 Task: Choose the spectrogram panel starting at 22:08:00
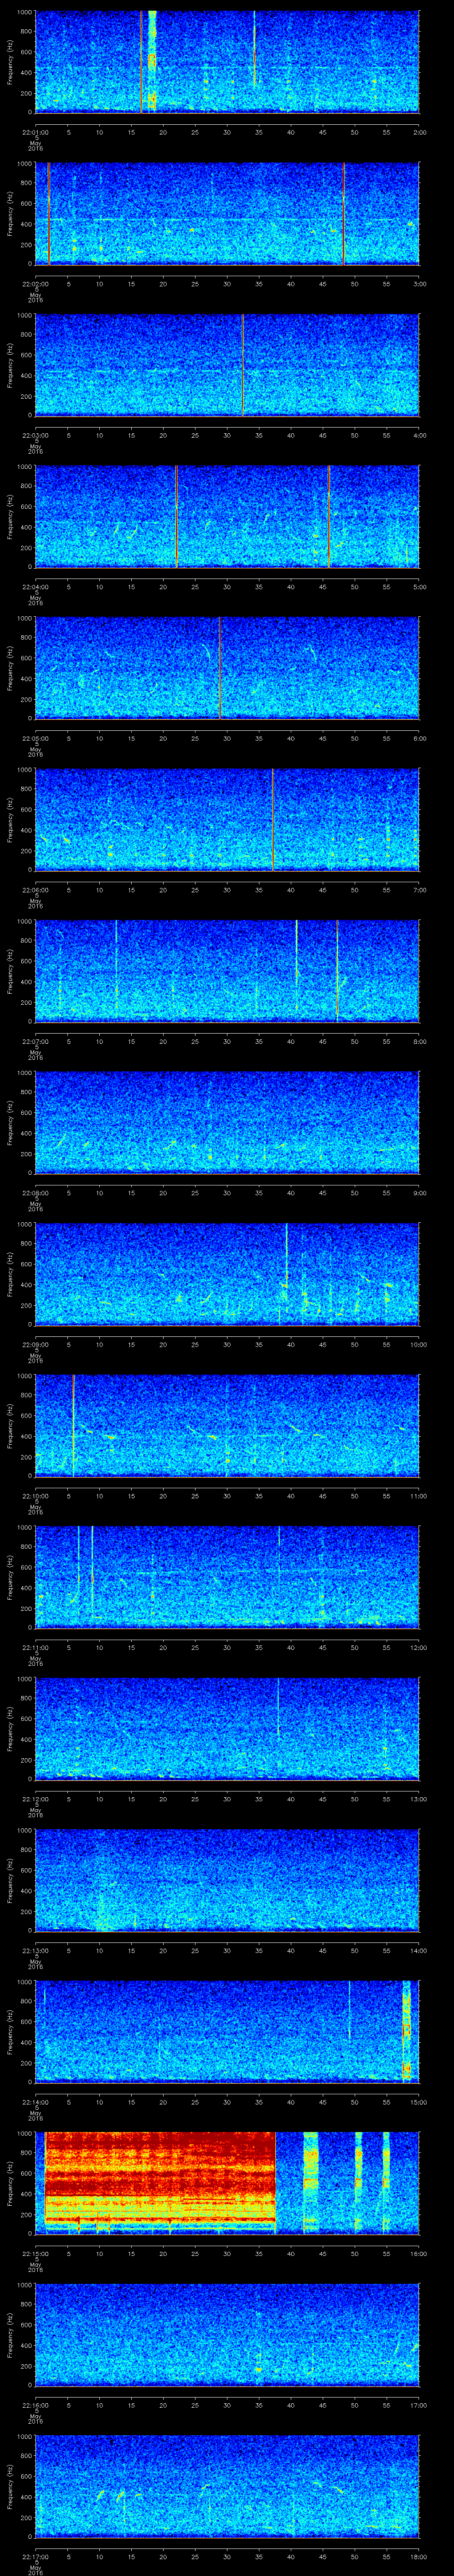[x=227, y=1122]
